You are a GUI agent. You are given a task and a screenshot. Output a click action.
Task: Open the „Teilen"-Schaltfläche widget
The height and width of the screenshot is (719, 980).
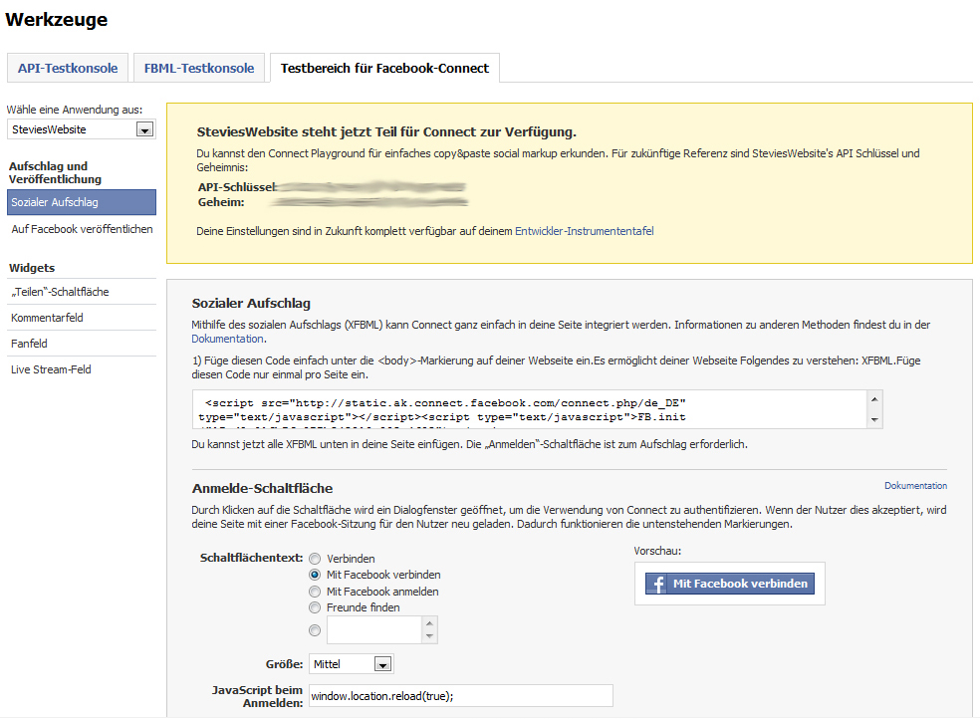pos(82,292)
